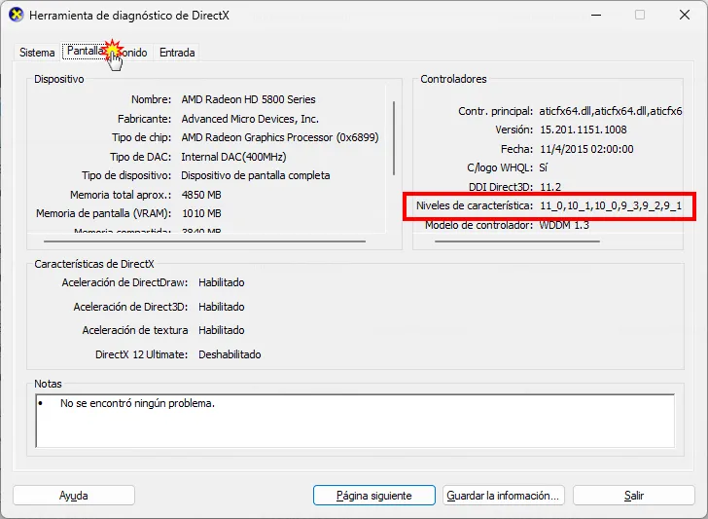
Task: Close the DirectX diagnostic window
Action: tap(685, 15)
